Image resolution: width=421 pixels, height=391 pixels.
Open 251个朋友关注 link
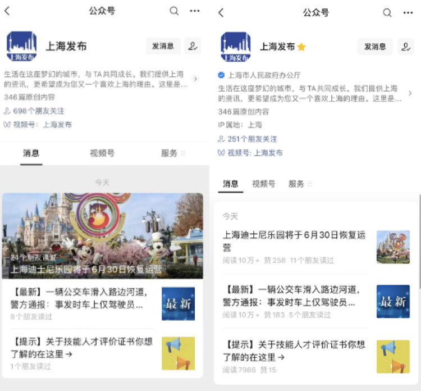[248, 139]
